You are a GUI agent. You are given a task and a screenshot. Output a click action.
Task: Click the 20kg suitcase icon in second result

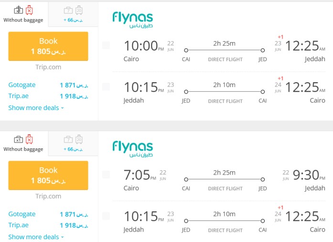[79, 139]
